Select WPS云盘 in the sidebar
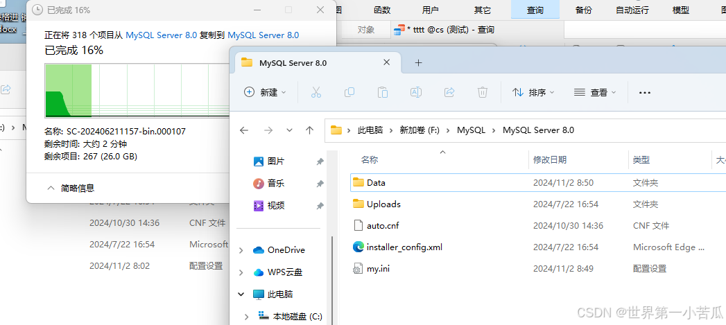The image size is (726, 325). pyautogui.click(x=285, y=272)
